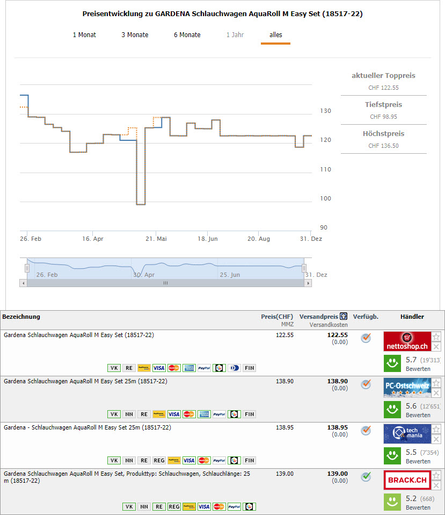Exclude techmania with the X icon
The width and height of the screenshot is (445, 515).
tap(436, 439)
